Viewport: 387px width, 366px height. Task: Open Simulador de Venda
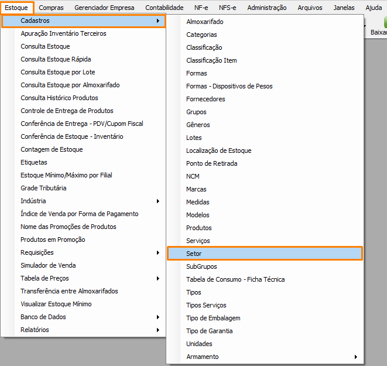(x=48, y=265)
